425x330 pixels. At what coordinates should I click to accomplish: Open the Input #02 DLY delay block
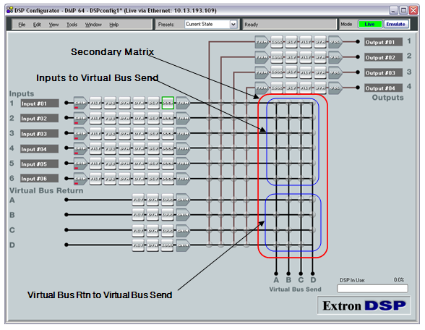(x=153, y=118)
